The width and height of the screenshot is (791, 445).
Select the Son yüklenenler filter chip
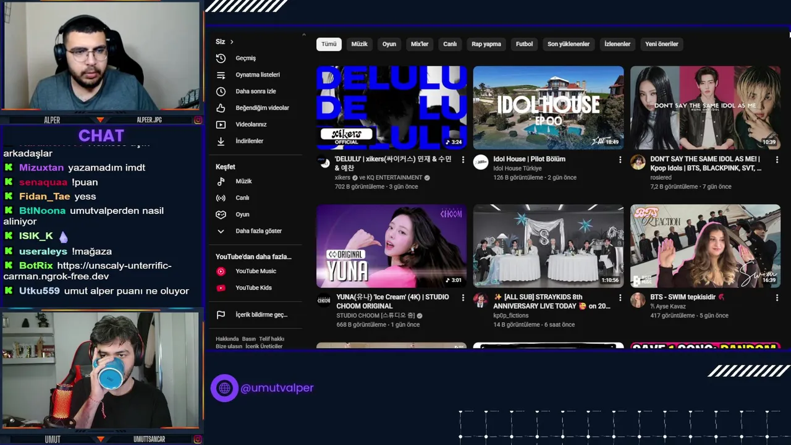pos(569,44)
